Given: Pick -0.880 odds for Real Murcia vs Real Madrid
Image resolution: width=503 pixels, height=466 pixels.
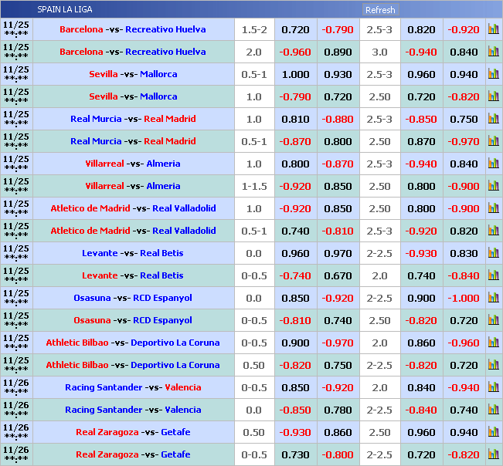Looking at the screenshot, I should (x=338, y=120).
